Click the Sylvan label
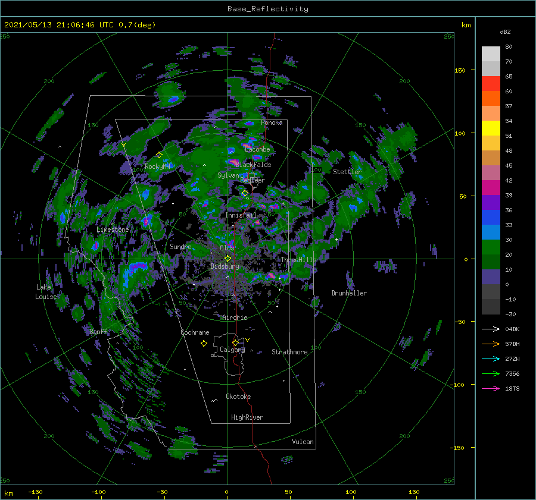This screenshot has height=500, width=536. point(228,175)
